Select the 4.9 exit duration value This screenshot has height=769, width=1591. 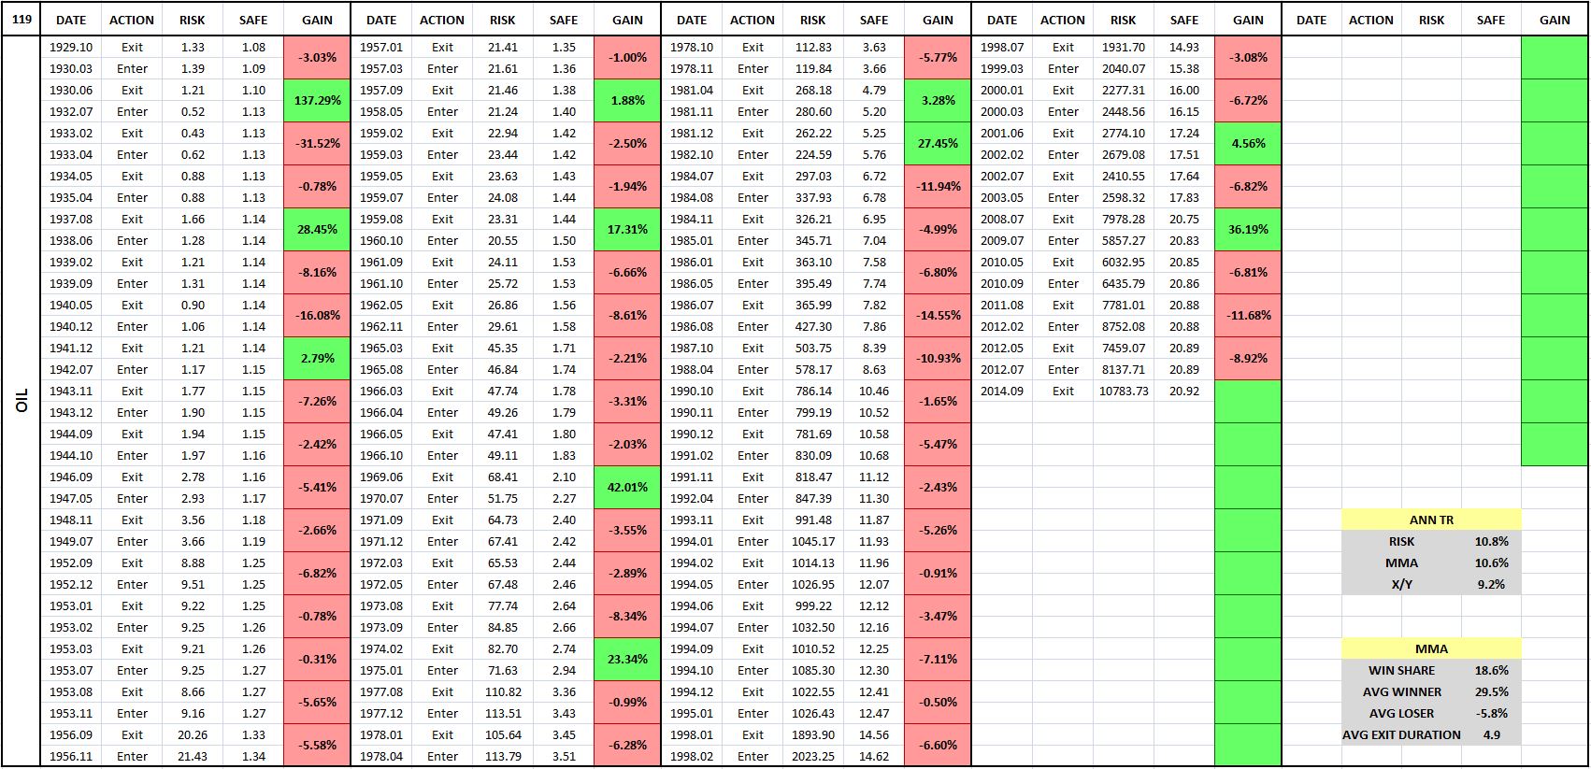[x=1491, y=734]
